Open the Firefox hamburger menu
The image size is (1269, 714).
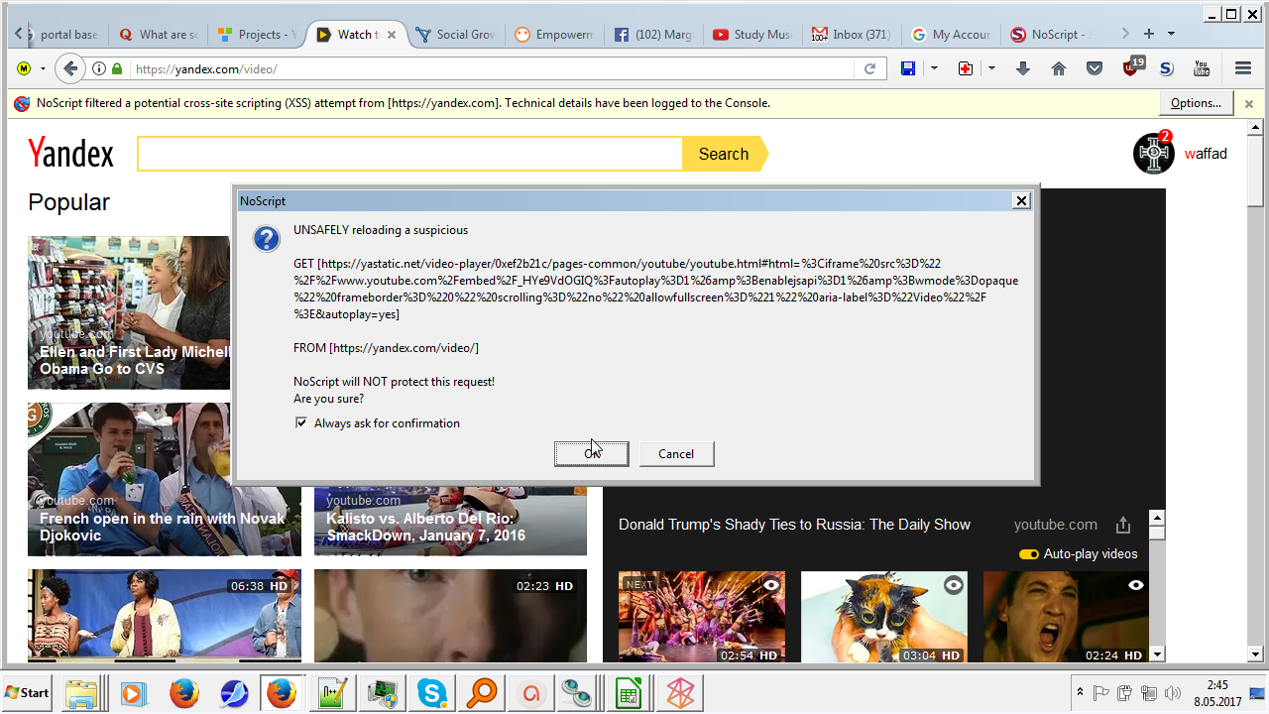click(1243, 68)
